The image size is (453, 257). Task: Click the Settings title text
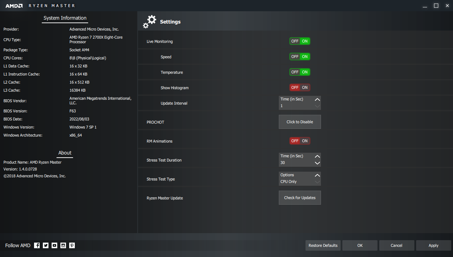pos(170,22)
